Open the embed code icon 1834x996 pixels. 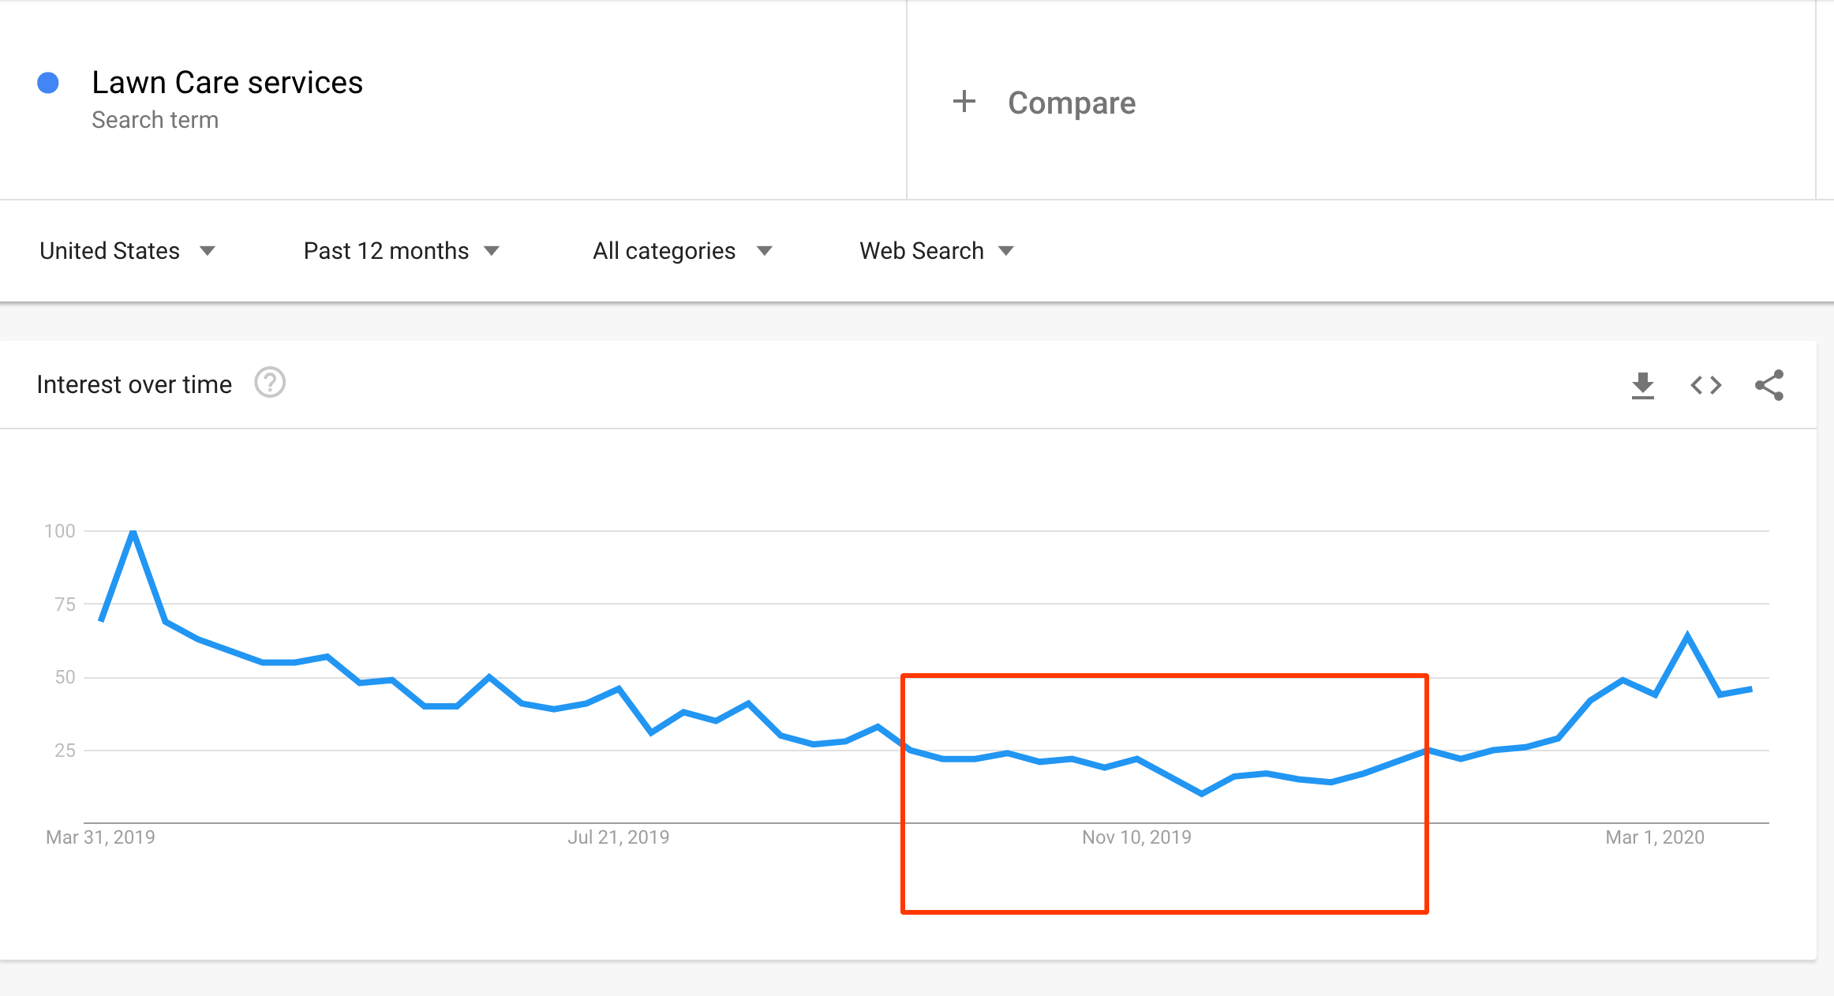[1705, 385]
